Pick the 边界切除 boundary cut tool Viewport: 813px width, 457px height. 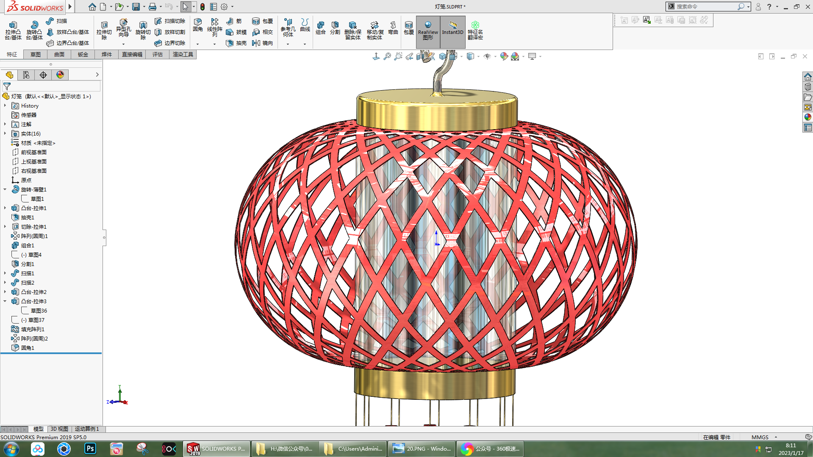coord(170,43)
